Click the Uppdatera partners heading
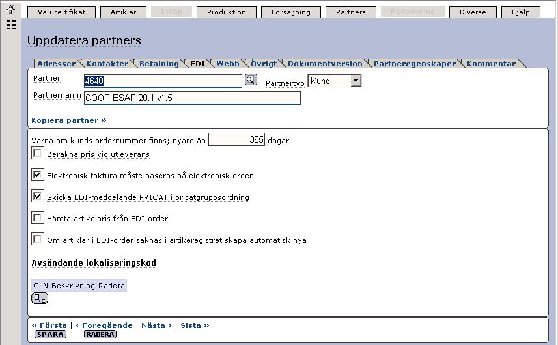This screenshot has height=345, width=558. 85,40
